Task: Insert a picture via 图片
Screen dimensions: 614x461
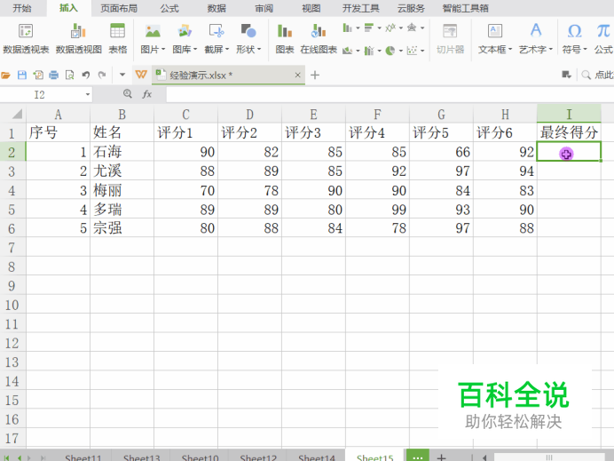Action: coord(153,39)
